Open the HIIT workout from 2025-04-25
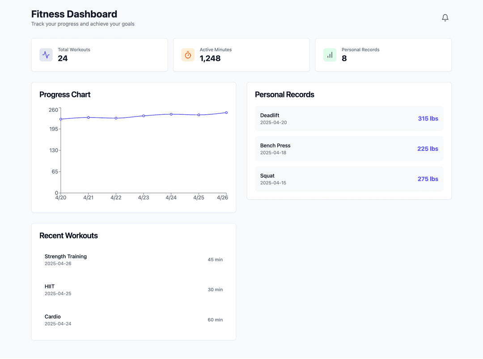Screen dimensions: 483x359 pos(133,290)
